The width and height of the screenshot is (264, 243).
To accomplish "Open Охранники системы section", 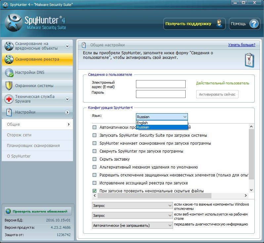I will [37, 86].
